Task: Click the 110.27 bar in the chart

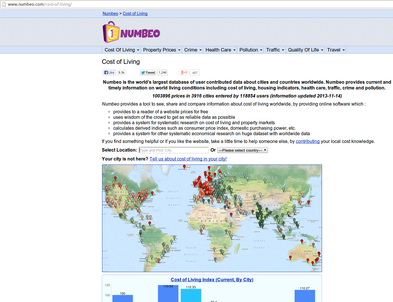Action: [x=305, y=296]
